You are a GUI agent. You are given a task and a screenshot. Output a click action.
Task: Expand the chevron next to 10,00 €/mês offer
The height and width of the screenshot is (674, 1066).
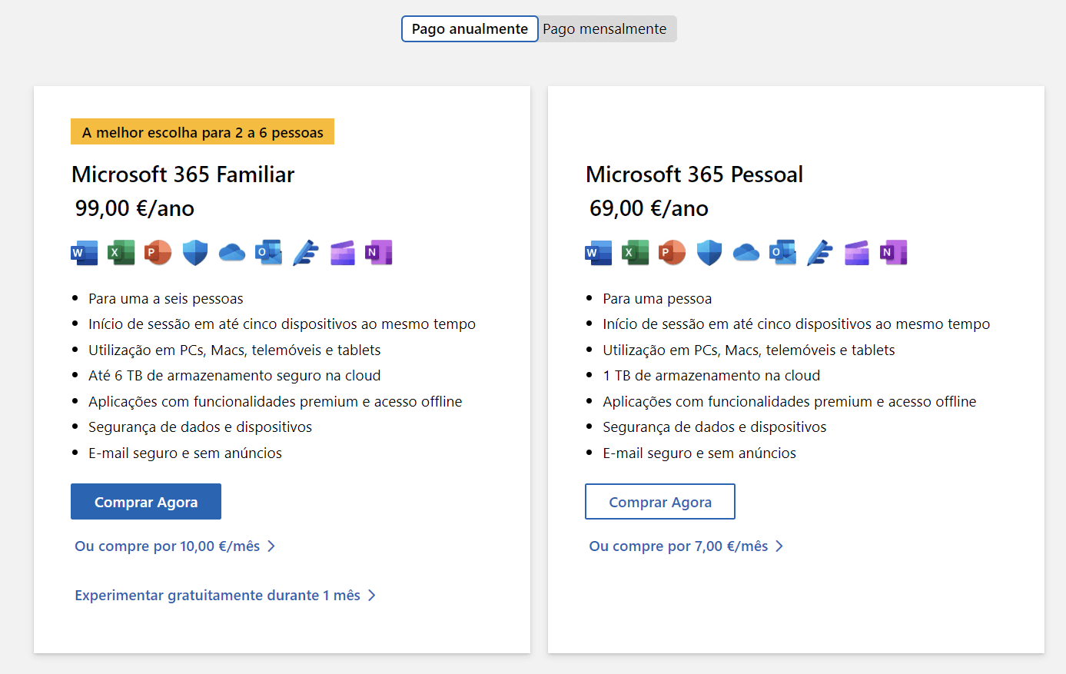pyautogui.click(x=272, y=546)
